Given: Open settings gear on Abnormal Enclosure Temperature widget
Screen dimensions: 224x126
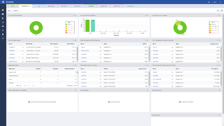Looking at the screenshot, I should 76,90.
